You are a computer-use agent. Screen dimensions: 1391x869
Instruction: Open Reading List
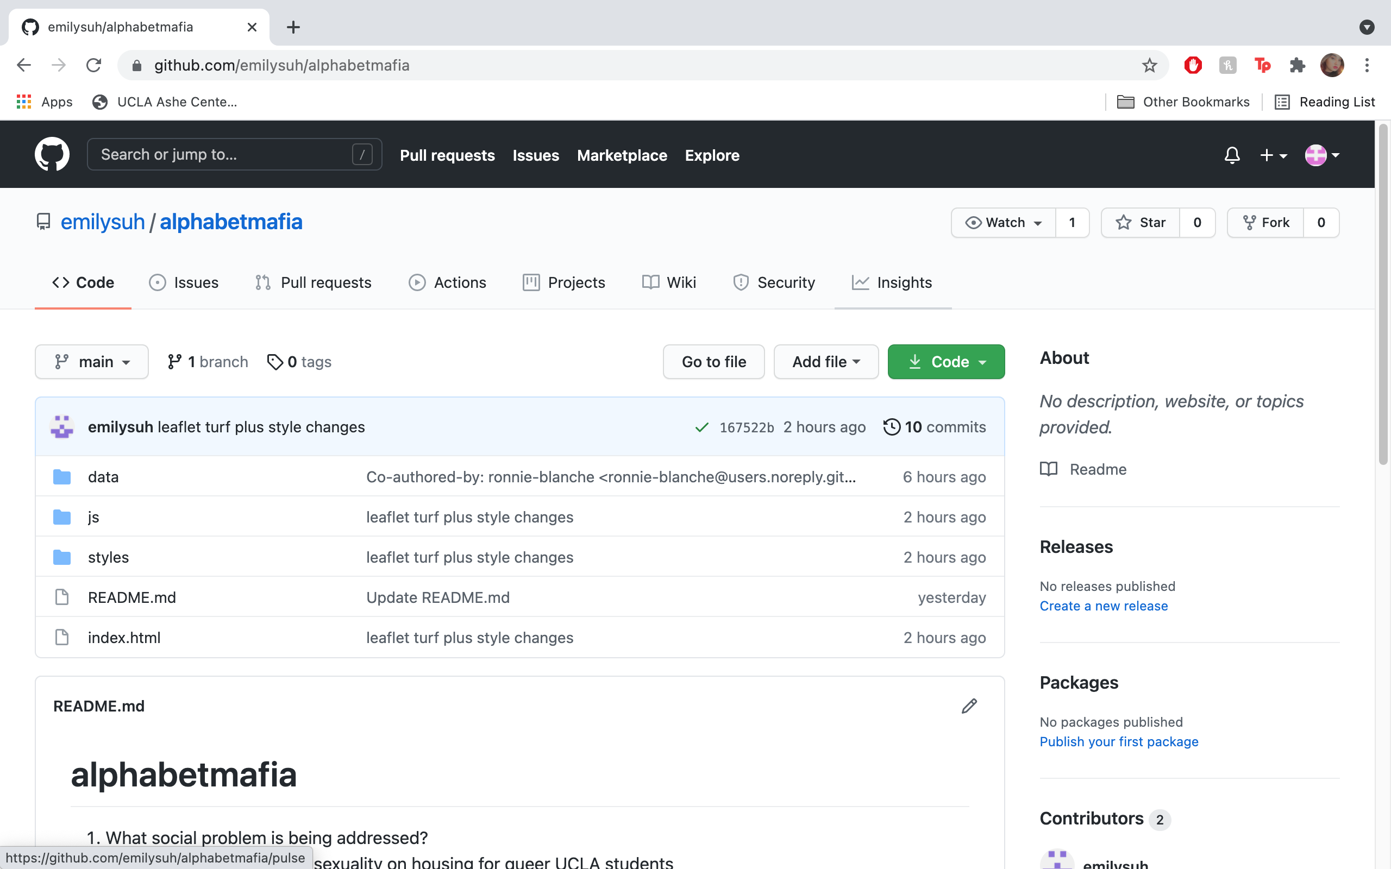click(1325, 102)
